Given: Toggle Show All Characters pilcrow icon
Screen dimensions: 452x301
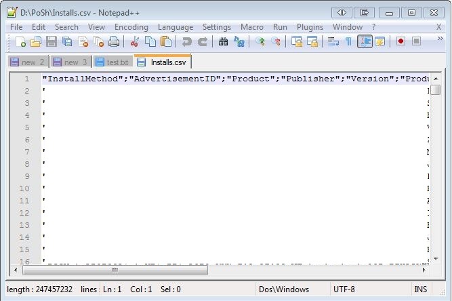Looking at the screenshot, I should pyautogui.click(x=349, y=41).
